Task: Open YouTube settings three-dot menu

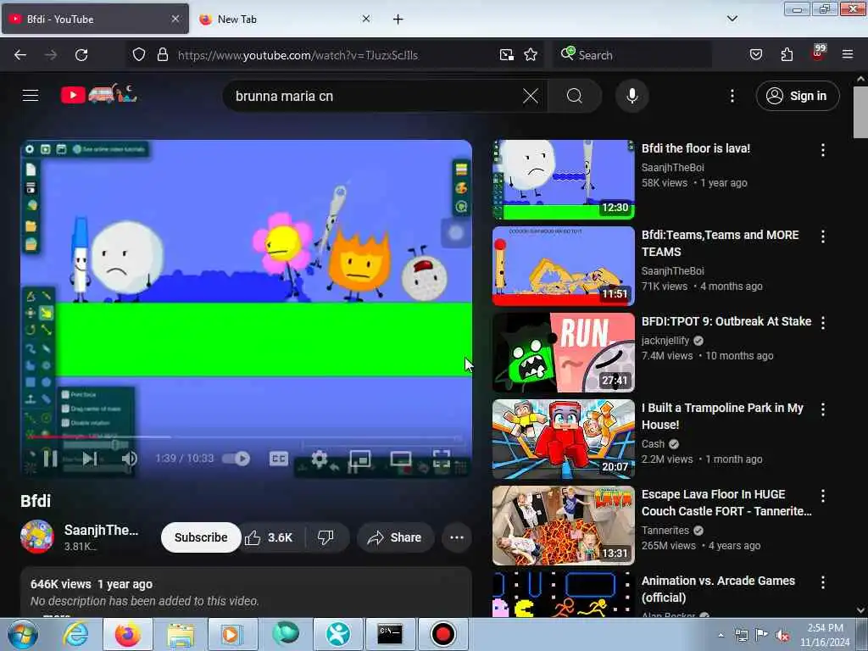Action: [x=732, y=96]
